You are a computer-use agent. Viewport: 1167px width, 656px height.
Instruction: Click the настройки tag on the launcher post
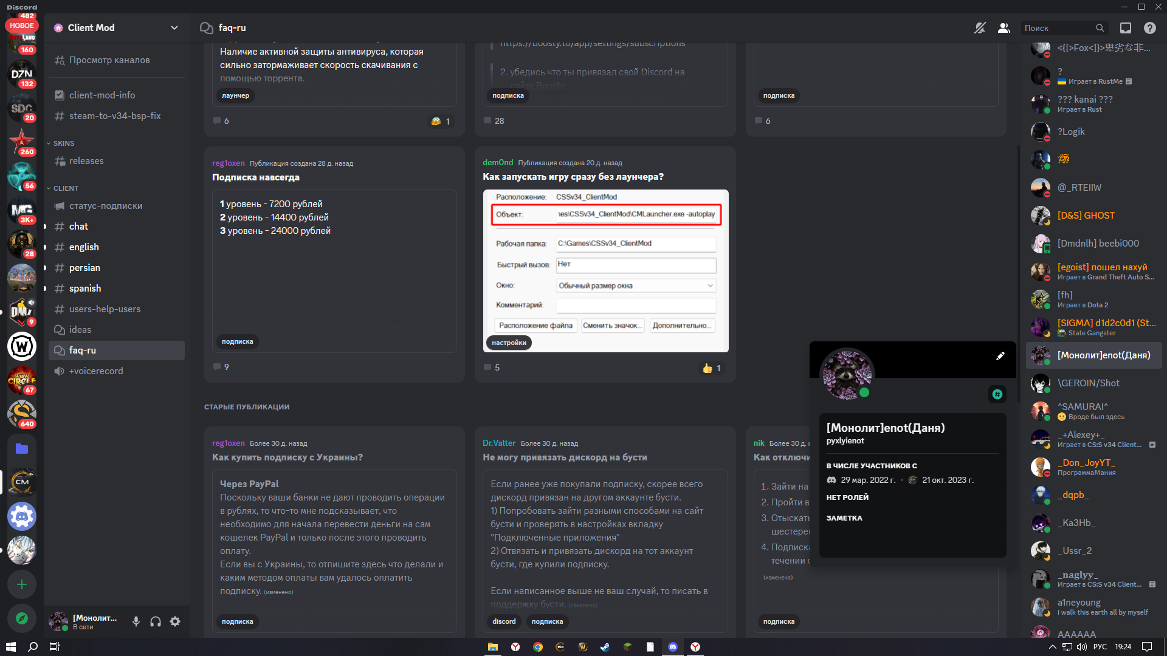pyautogui.click(x=509, y=343)
